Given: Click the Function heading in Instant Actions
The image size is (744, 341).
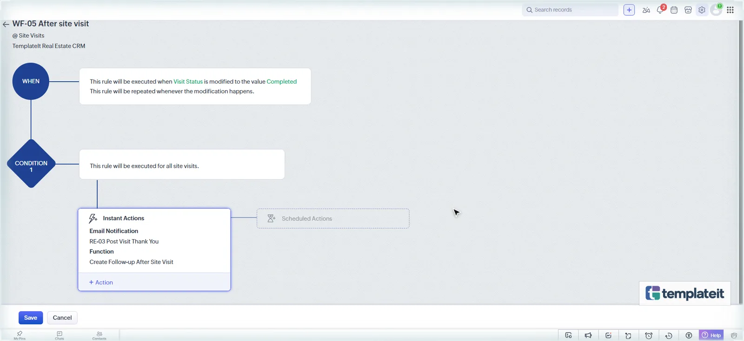Looking at the screenshot, I should tap(101, 251).
